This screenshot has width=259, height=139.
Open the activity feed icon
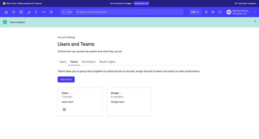click(213, 12)
